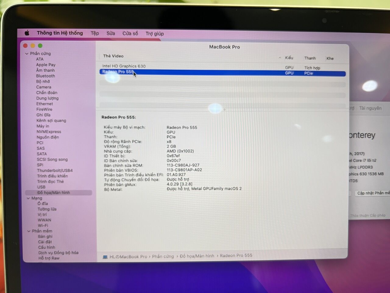Click the sort arrow in the table header

[280, 58]
